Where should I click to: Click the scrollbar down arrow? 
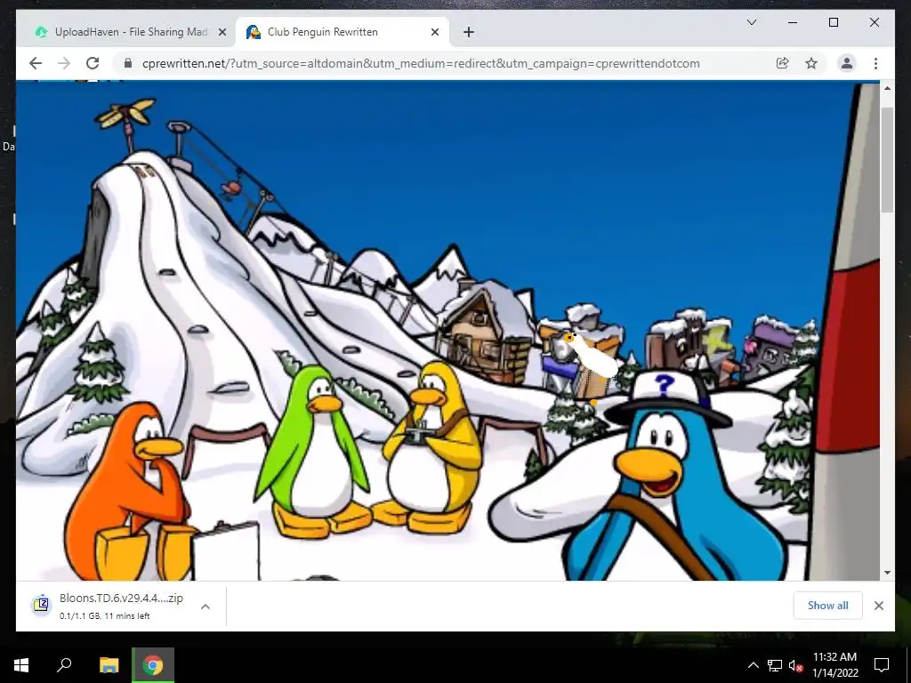coord(887,573)
